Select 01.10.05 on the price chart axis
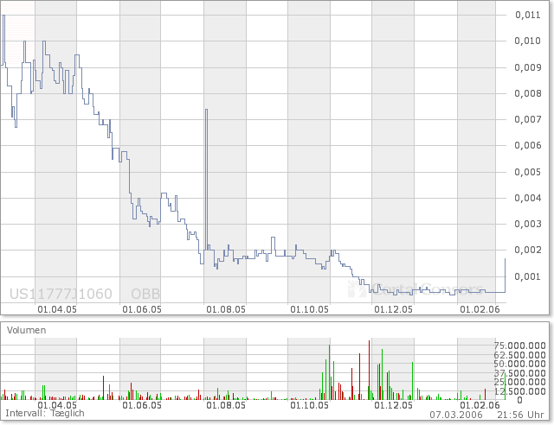This screenshot has height=425, width=554. click(310, 308)
